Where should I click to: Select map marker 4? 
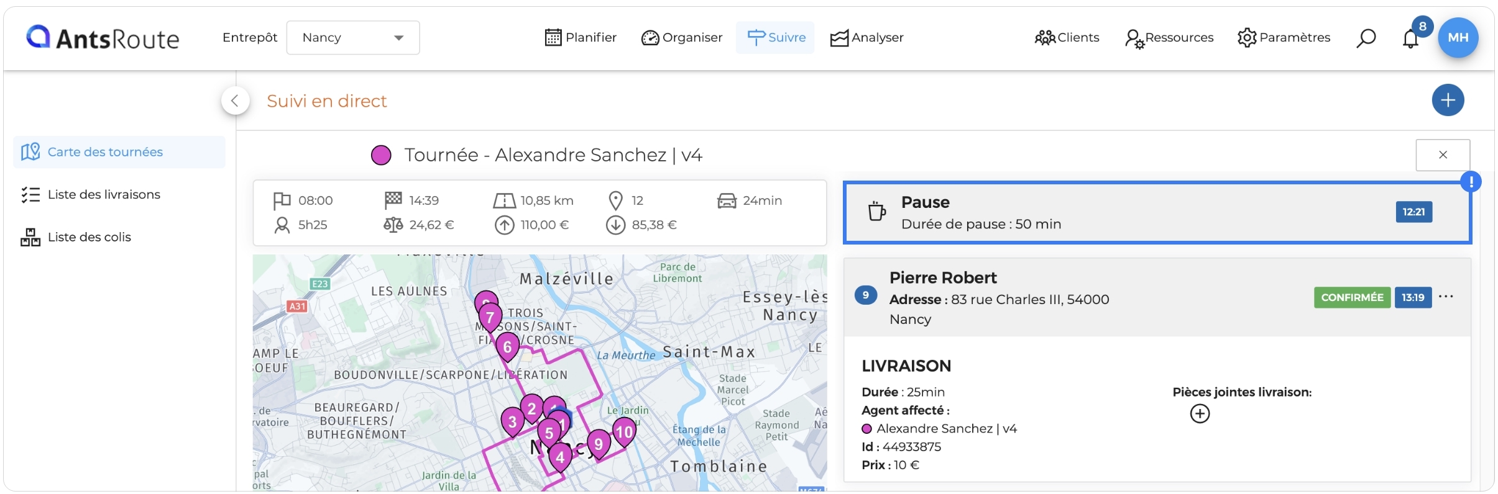(560, 457)
